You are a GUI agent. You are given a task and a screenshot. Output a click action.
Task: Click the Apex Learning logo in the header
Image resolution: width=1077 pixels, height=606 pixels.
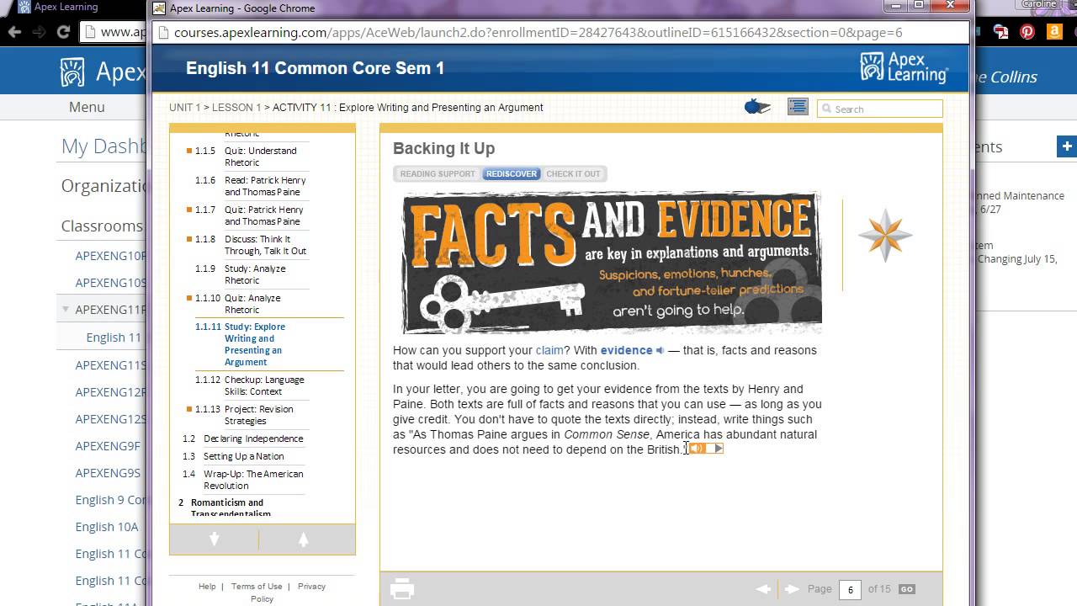point(904,67)
